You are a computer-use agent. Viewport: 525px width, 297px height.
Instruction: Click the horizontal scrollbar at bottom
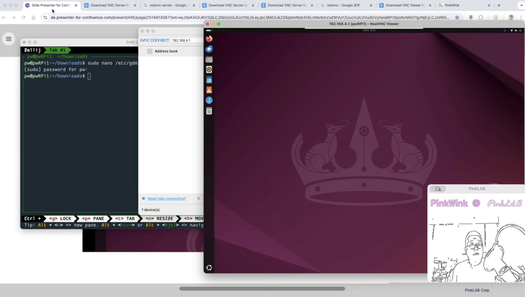pyautogui.click(x=262, y=289)
